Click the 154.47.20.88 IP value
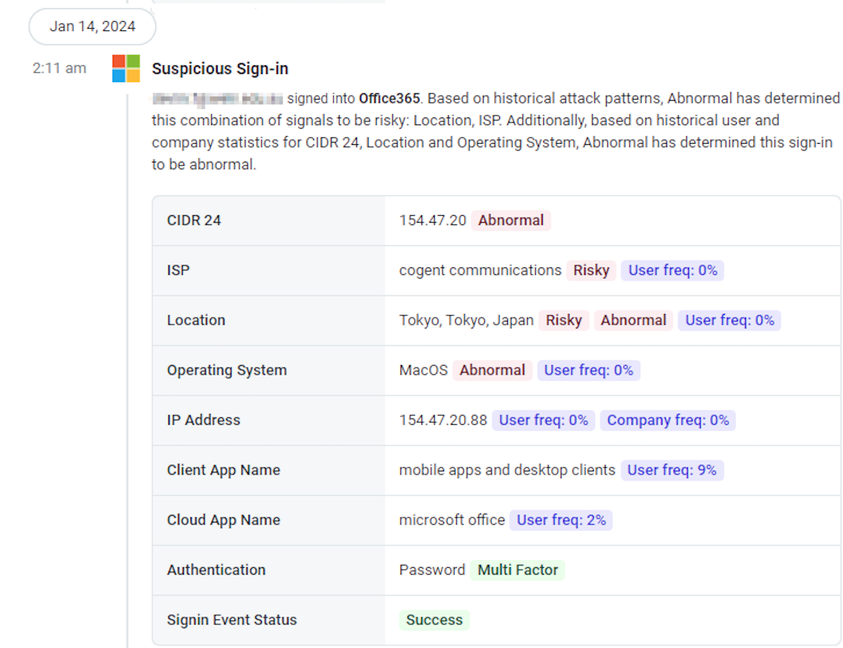This screenshot has height=648, width=843. coord(443,420)
